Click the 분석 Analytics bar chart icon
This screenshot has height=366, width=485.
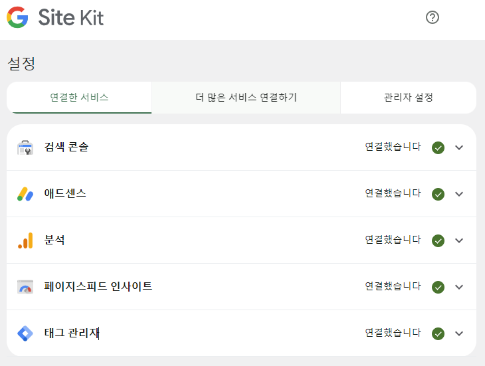[25, 240]
